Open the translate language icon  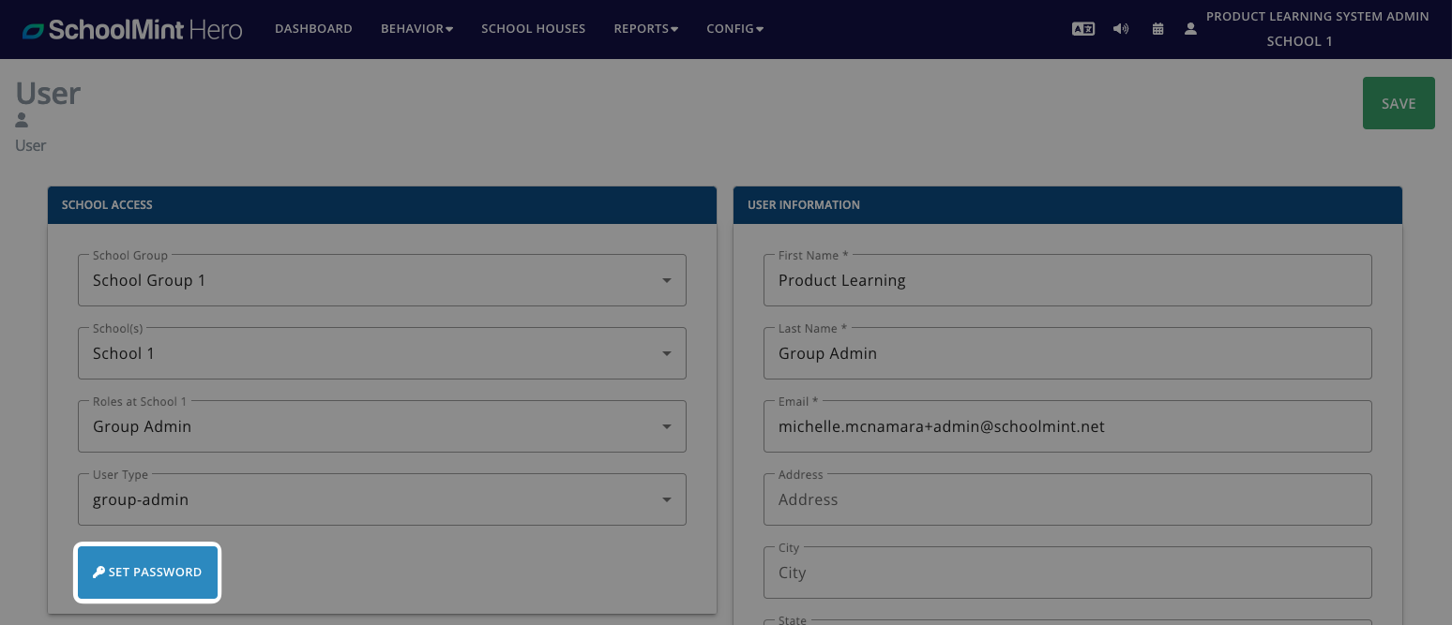[1083, 29]
